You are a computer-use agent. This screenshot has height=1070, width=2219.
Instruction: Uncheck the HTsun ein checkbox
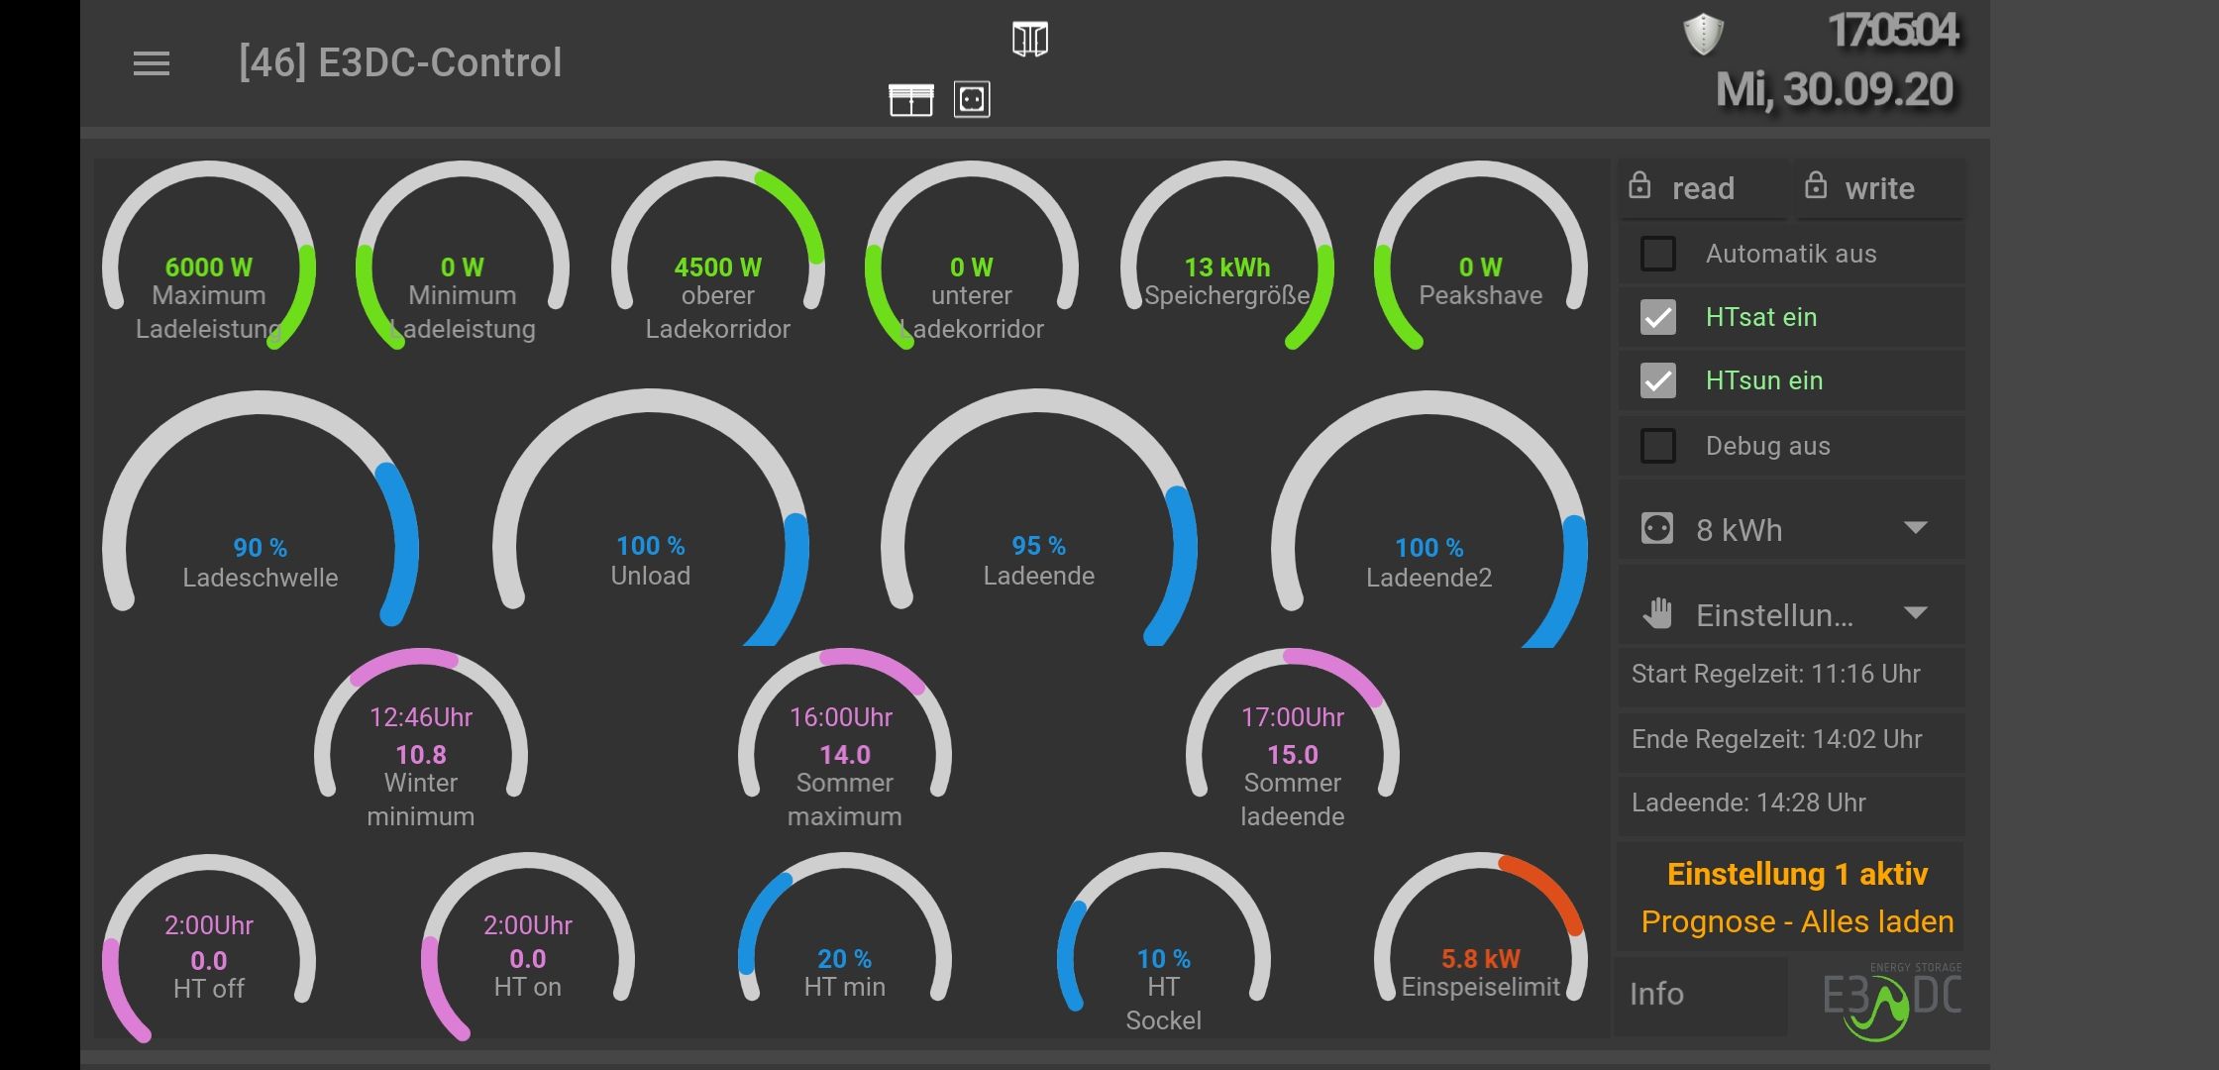tap(1658, 380)
